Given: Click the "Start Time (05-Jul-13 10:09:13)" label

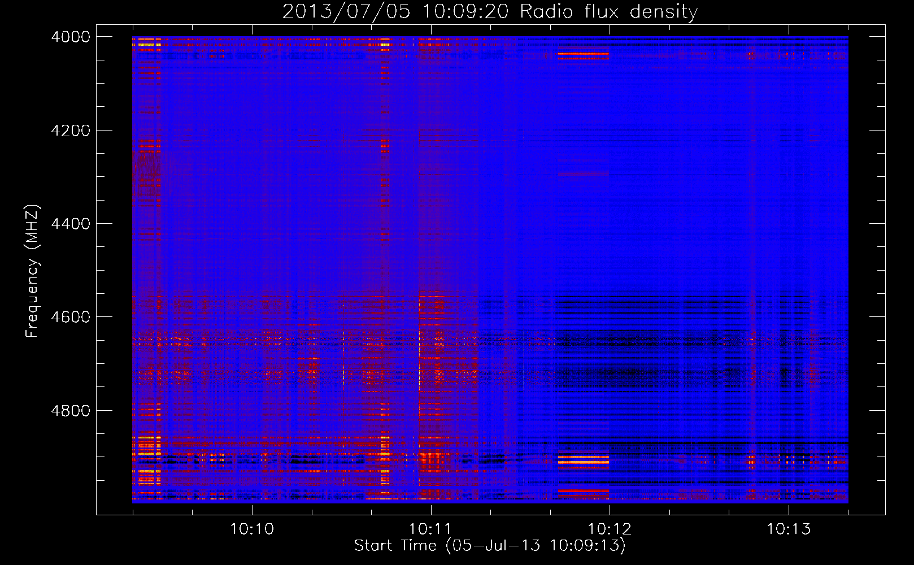Looking at the screenshot, I should 490,546.
